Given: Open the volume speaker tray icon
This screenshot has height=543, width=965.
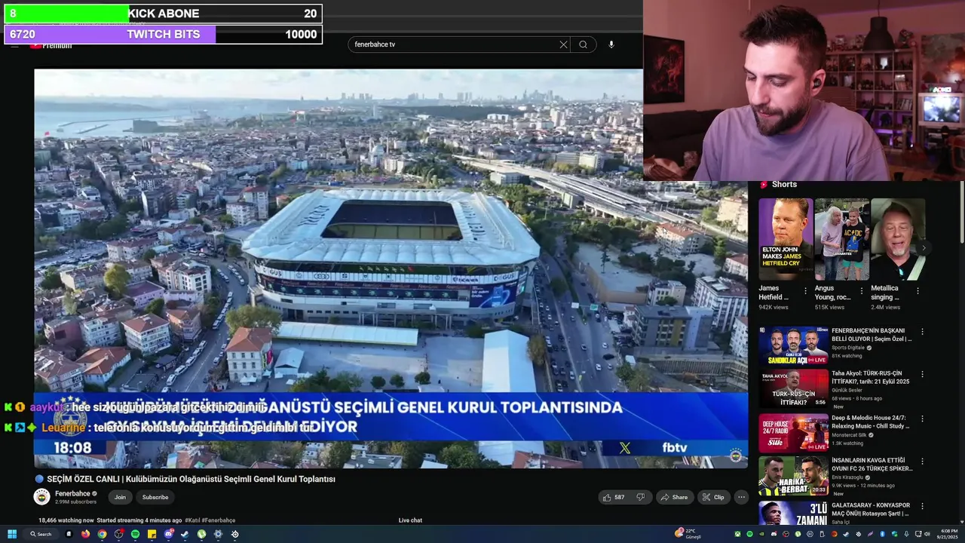Looking at the screenshot, I should (927, 534).
